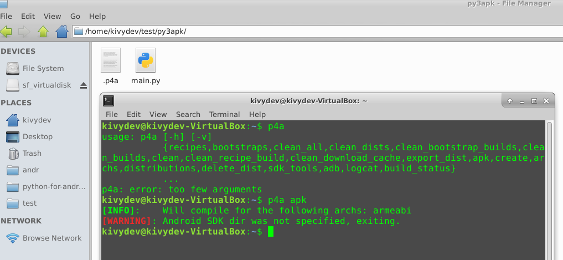Open the terminal's Search menu

[188, 114]
